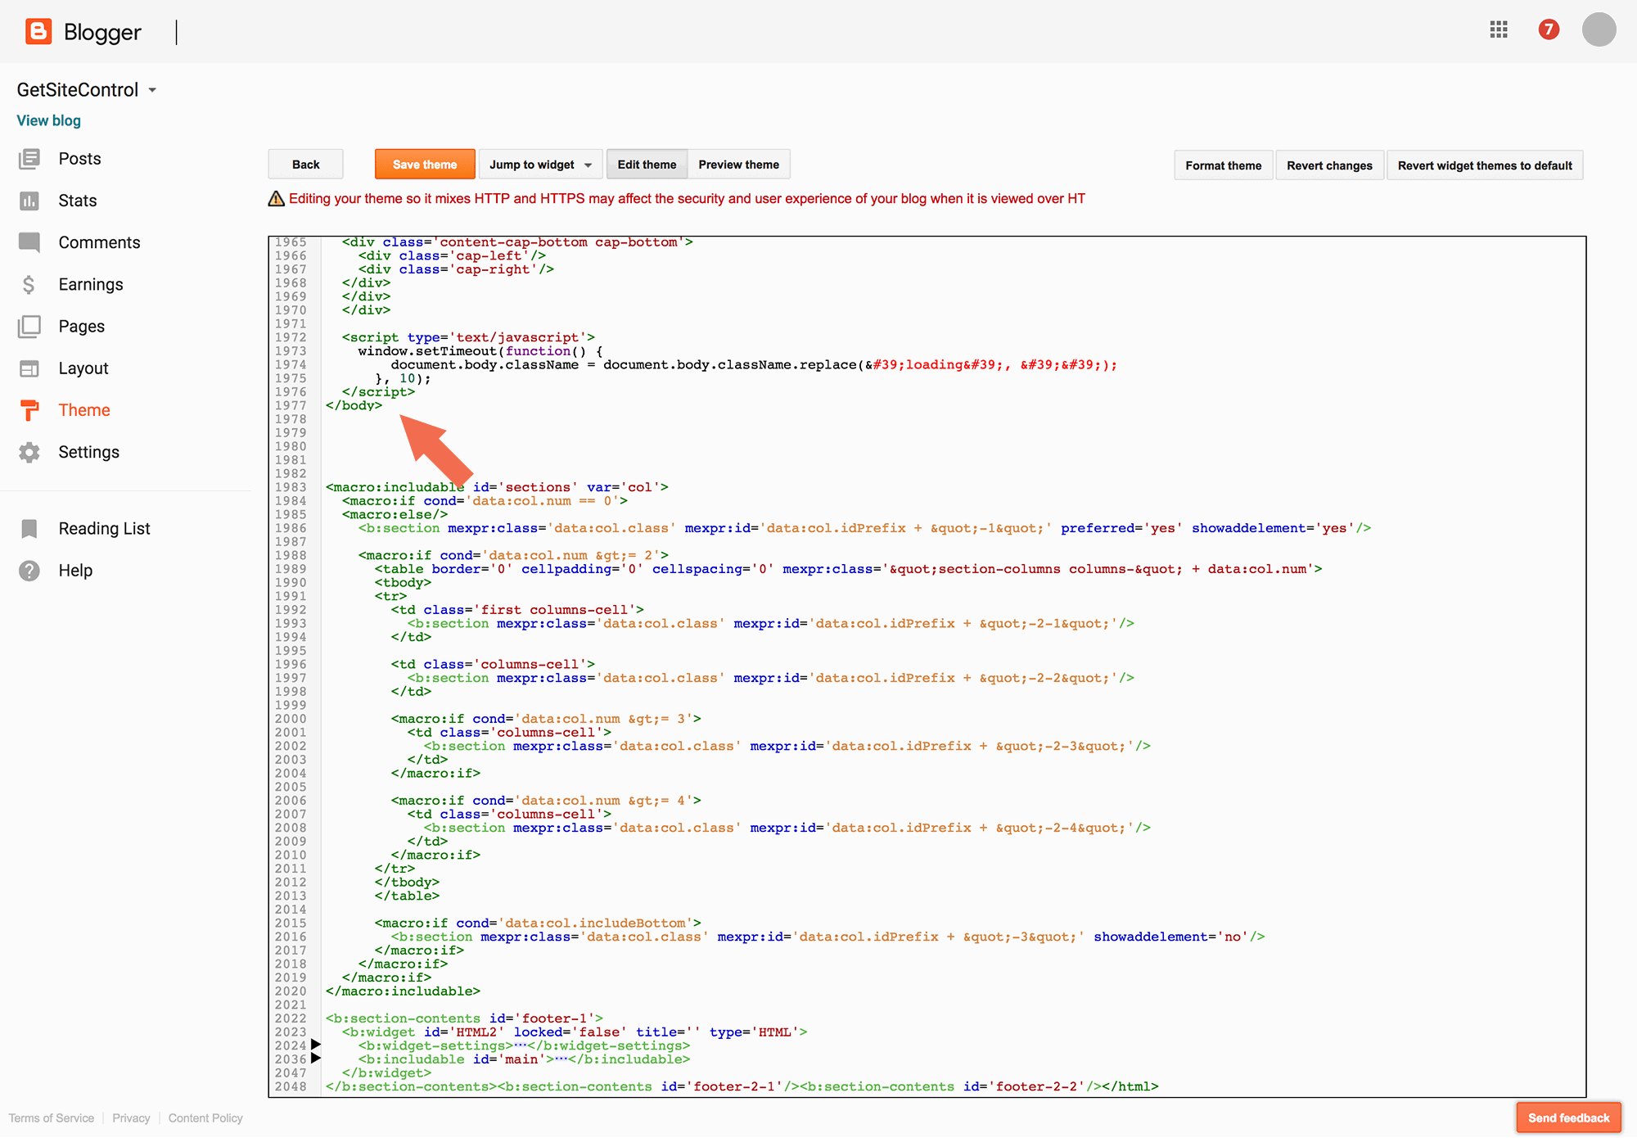Open the Jump to widget dropdown

tap(540, 165)
